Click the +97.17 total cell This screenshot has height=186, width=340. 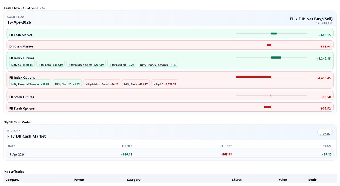(326, 155)
